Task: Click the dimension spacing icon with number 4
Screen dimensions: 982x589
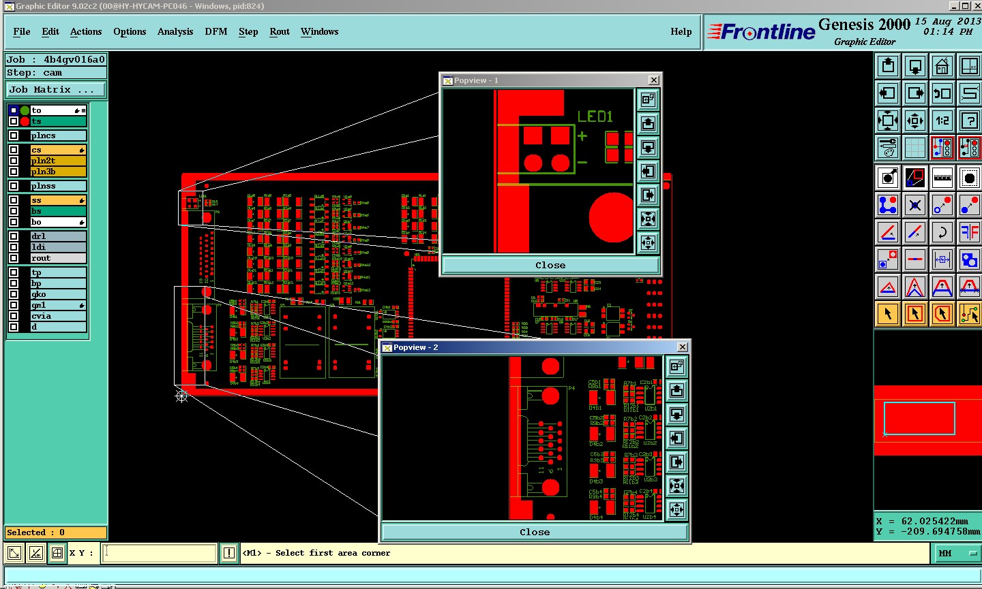Action: 942,259
